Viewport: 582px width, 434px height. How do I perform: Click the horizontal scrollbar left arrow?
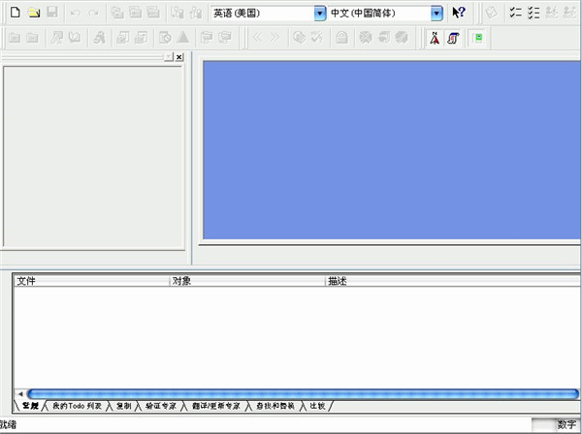click(x=20, y=393)
